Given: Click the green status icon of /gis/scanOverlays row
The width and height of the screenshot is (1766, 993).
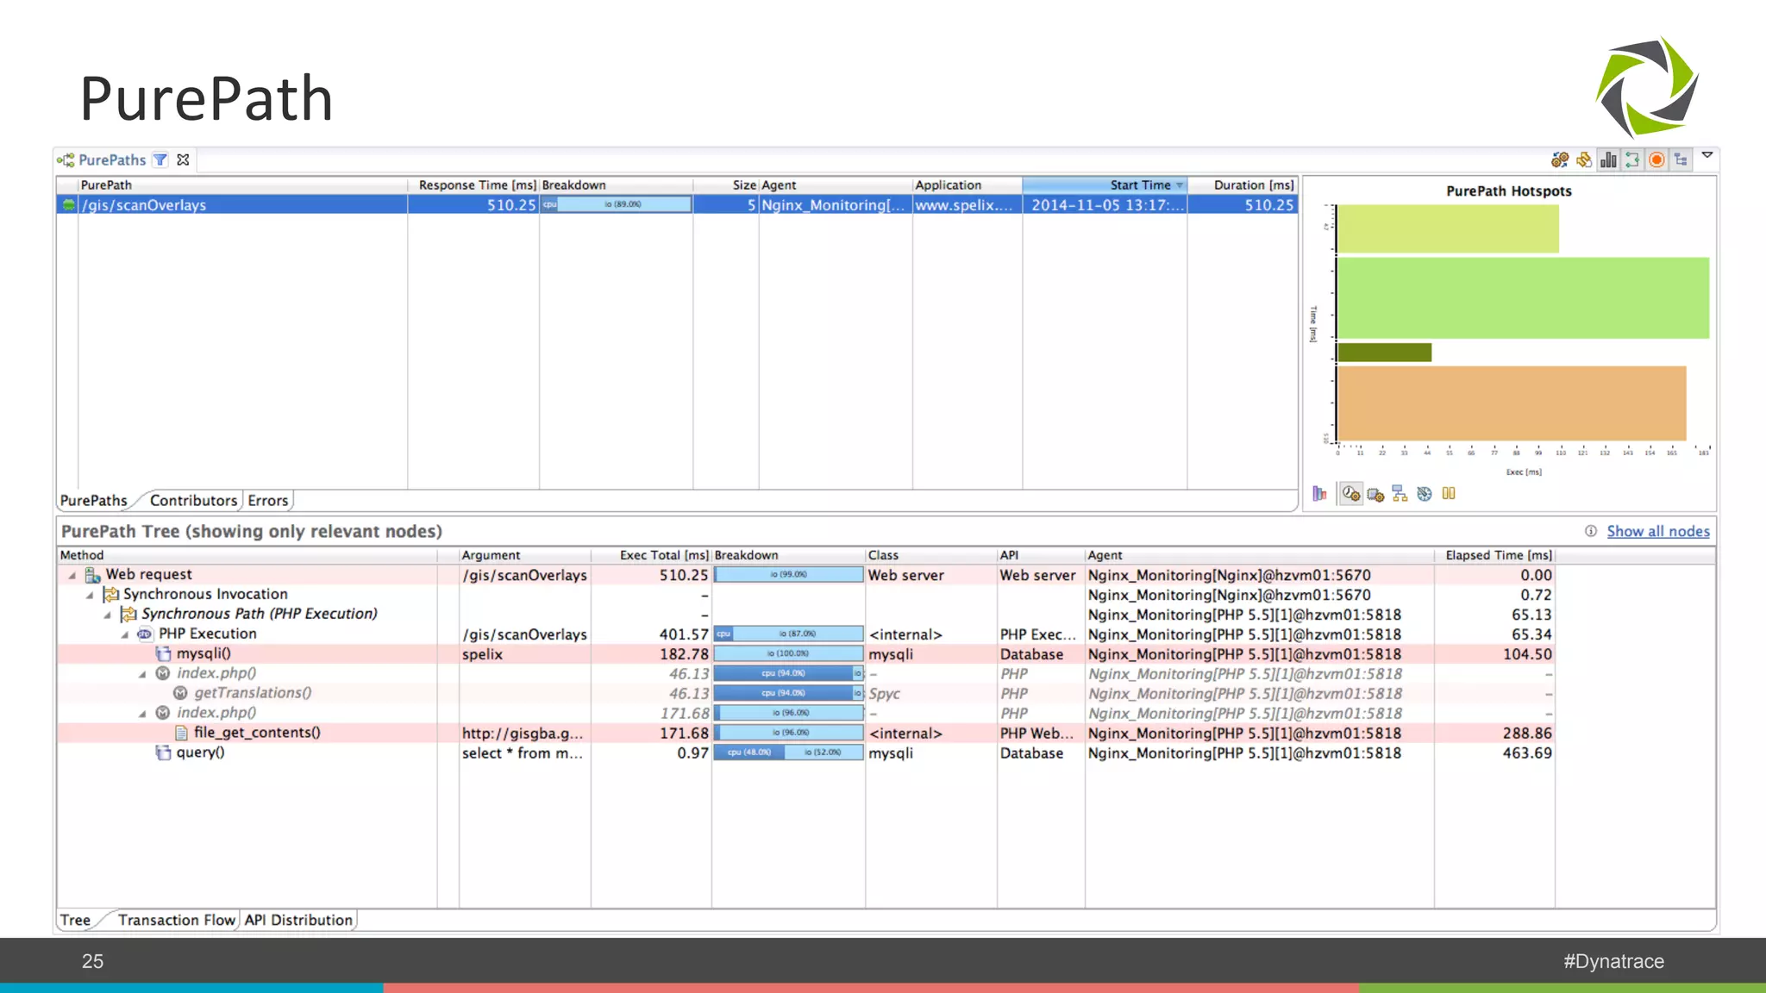Looking at the screenshot, I should 68,205.
